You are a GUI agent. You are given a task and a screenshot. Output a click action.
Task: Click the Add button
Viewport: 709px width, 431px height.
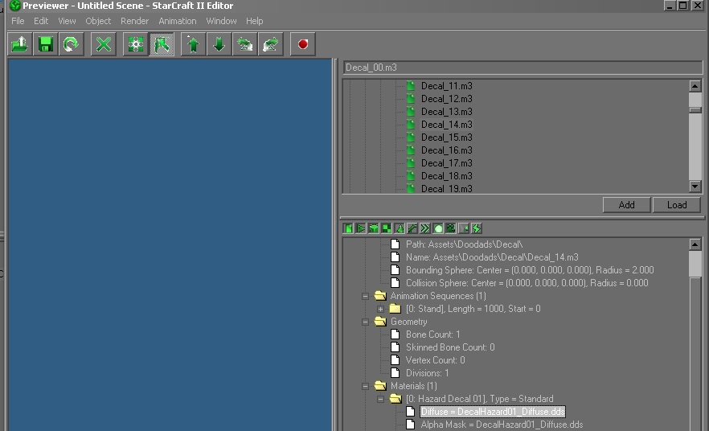[x=626, y=205]
